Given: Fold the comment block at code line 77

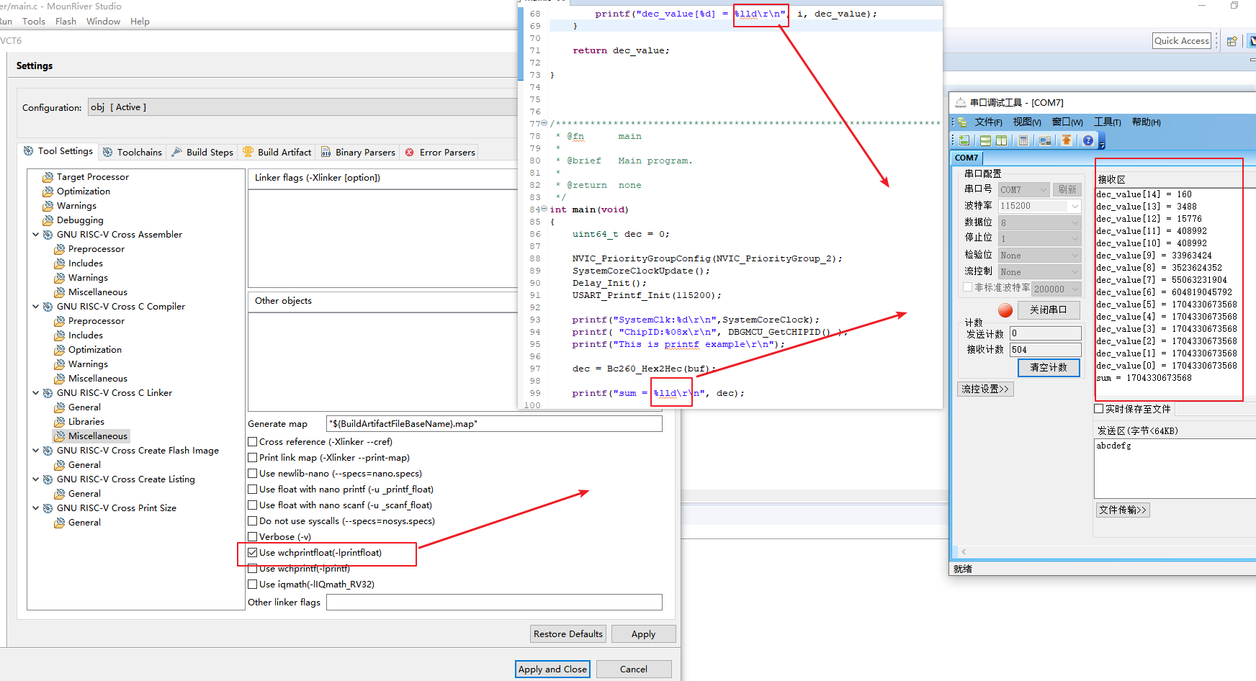Looking at the screenshot, I should tap(544, 124).
